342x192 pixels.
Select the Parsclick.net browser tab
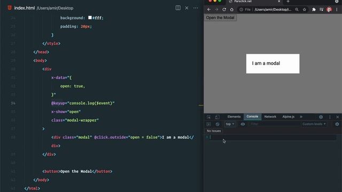[254, 2]
